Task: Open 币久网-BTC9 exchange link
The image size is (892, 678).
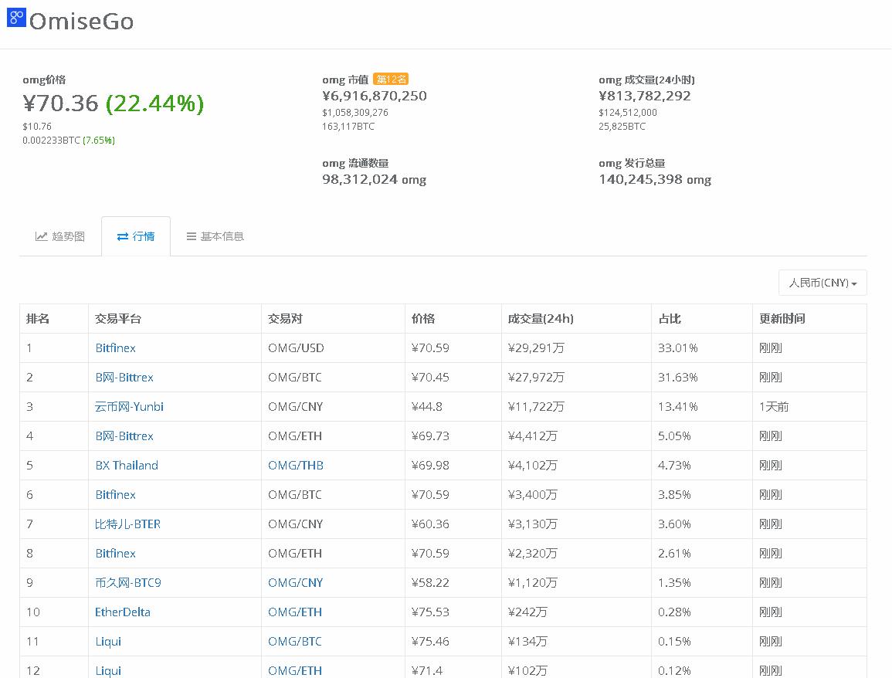Action: (x=127, y=583)
